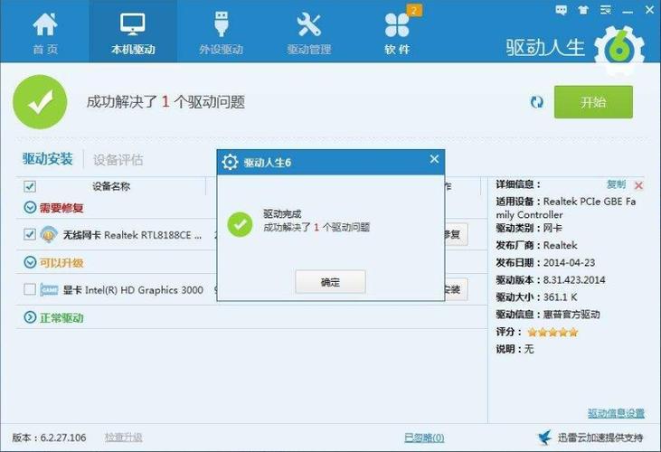Click the green 开始 button

coord(593,102)
